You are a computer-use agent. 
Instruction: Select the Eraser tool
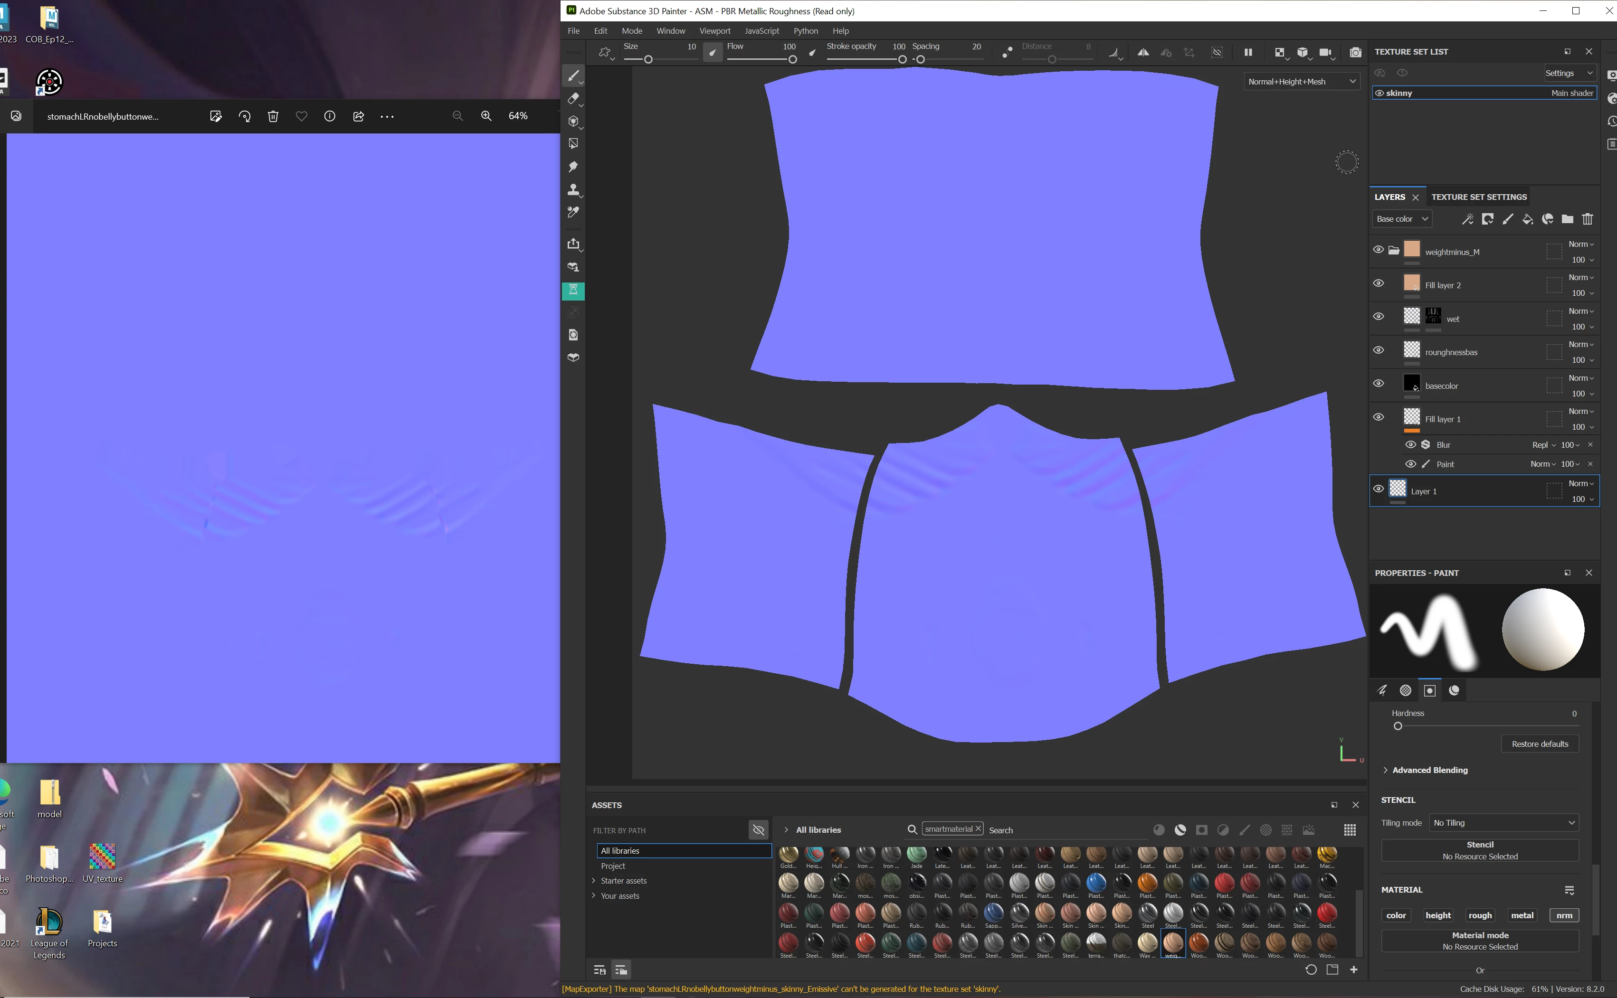coord(572,99)
